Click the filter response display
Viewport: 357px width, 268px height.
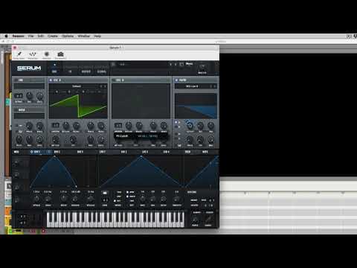[x=196, y=106]
